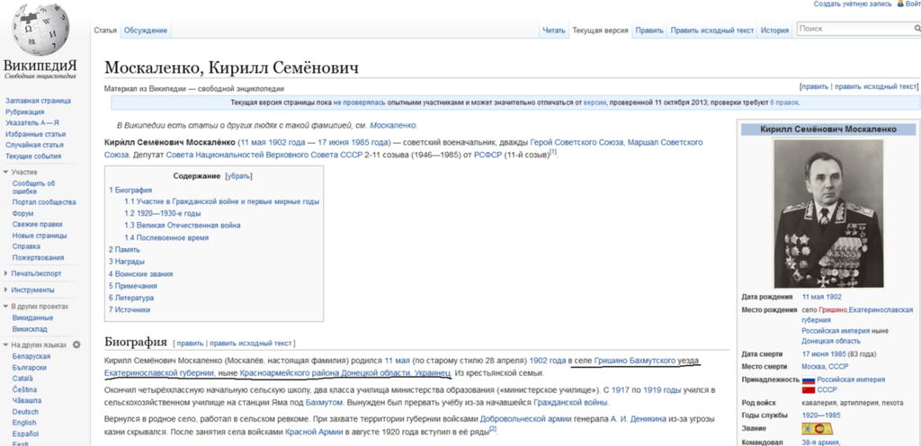Click the search magnifier icon

click(917, 28)
